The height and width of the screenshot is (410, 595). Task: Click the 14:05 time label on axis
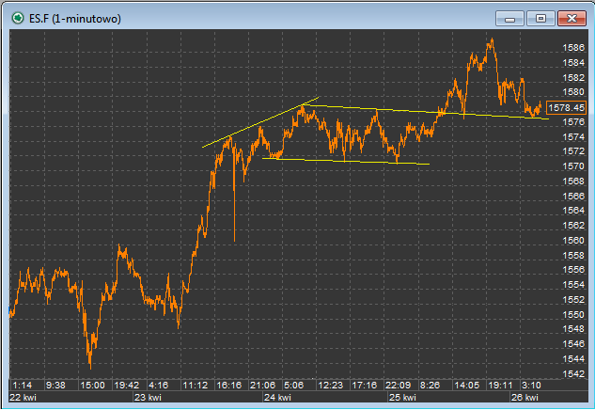[x=467, y=386]
